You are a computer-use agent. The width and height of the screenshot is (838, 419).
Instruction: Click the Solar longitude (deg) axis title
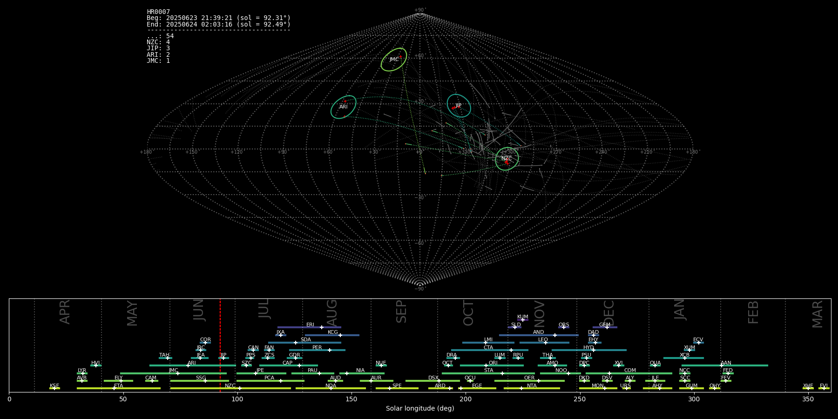coord(420,408)
